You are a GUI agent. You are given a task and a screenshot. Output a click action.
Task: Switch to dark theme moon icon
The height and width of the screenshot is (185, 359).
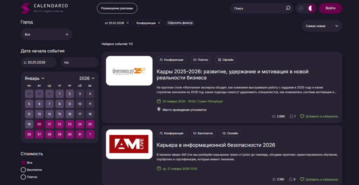click(x=311, y=8)
